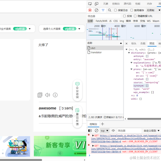Collapse the root response object triangle
Viewport: 161px width, 161px height.
point(126,49)
